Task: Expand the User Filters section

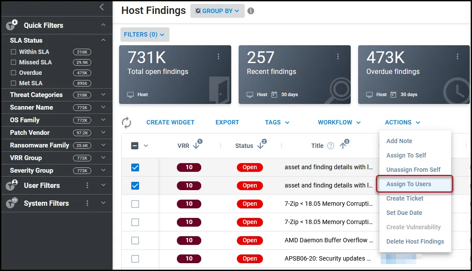Action: pyautogui.click(x=103, y=185)
